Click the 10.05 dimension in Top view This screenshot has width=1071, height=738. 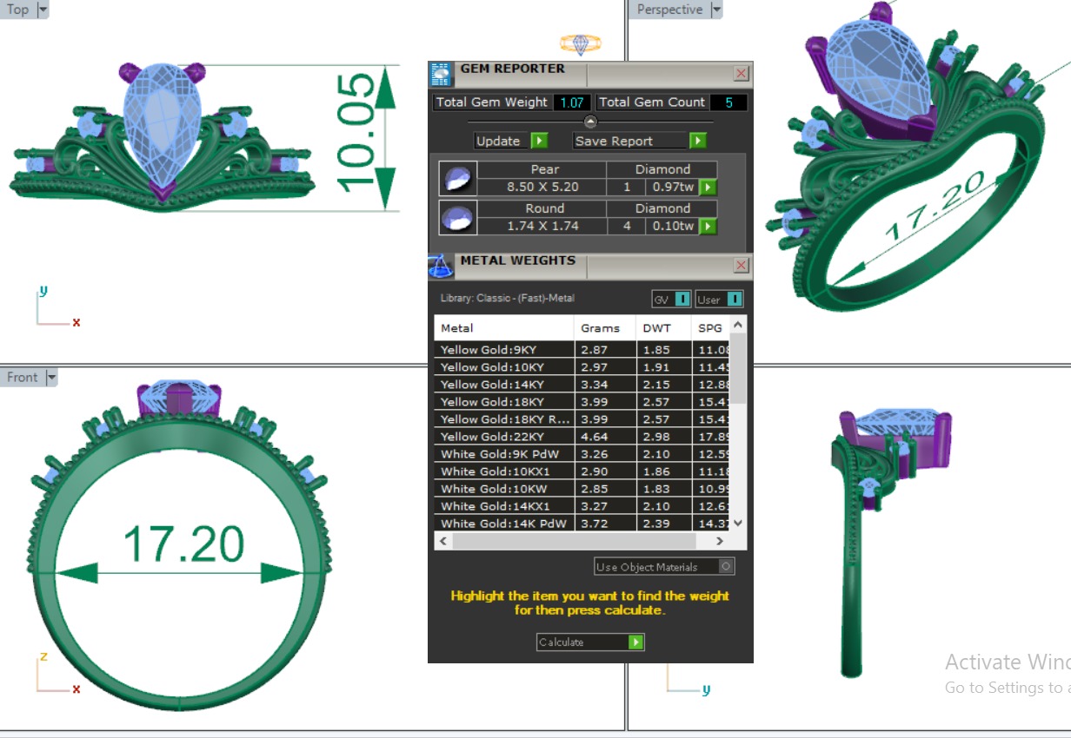356,133
